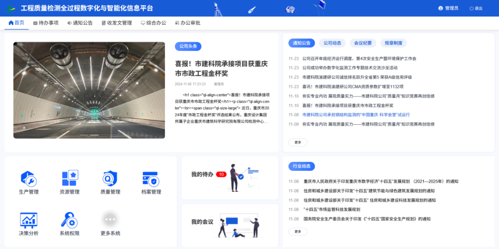Open the 档案管理 module icon
The height and width of the screenshot is (249, 499).
coord(151,179)
